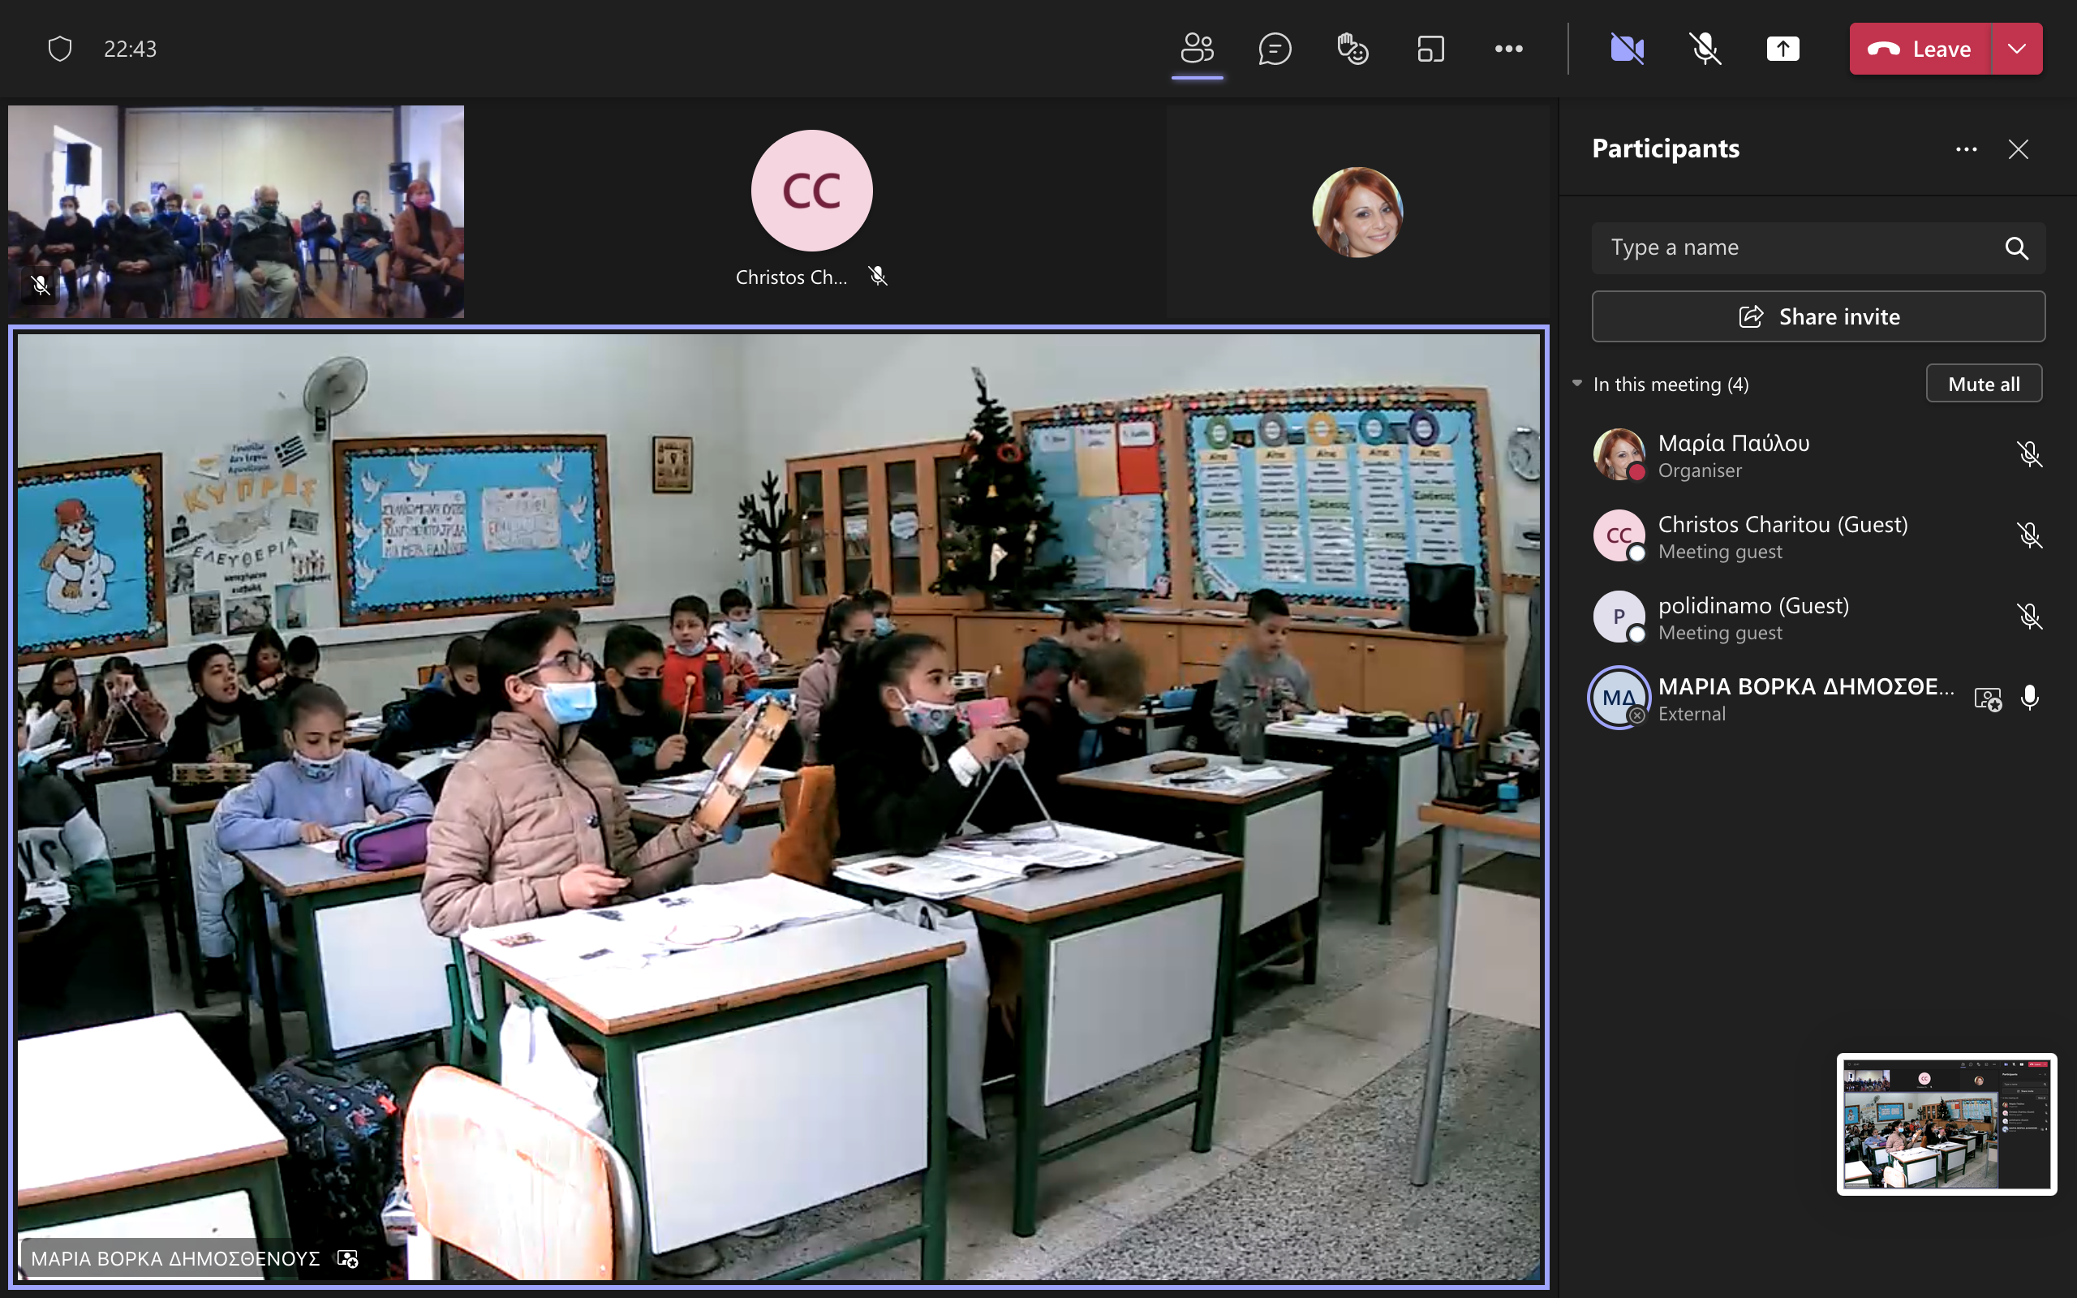This screenshot has height=1298, width=2077.
Task: Leave the meeting
Action: (x=1920, y=49)
